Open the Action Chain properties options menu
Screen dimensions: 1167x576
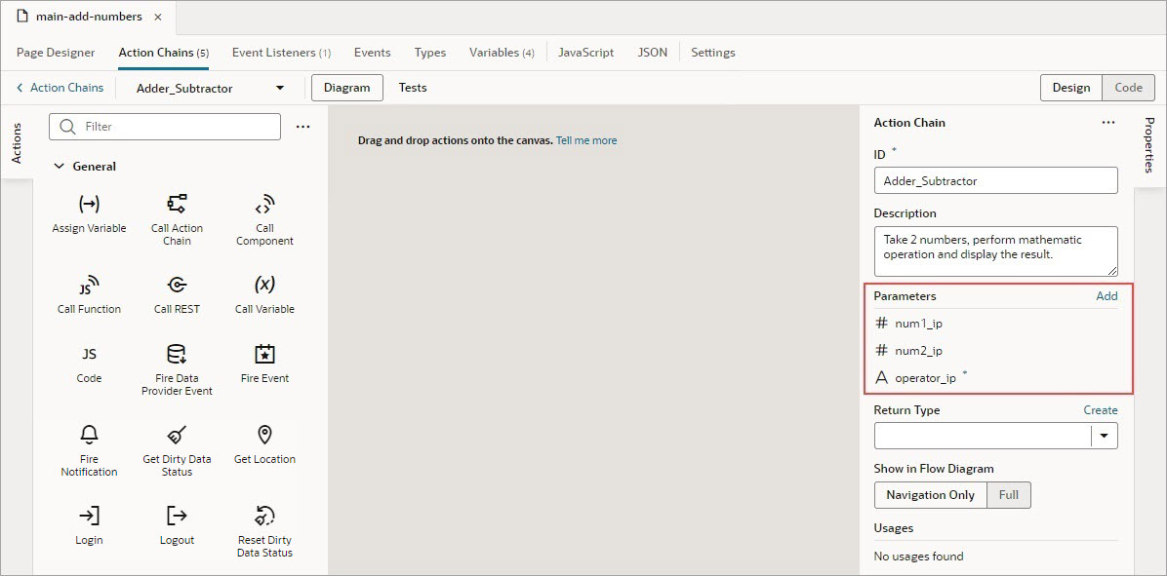point(1108,123)
